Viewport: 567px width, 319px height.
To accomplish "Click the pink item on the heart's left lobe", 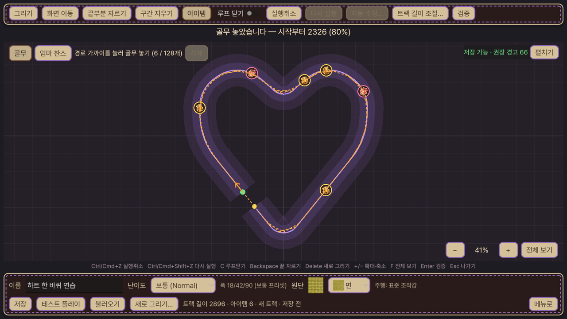I will tap(252, 73).
